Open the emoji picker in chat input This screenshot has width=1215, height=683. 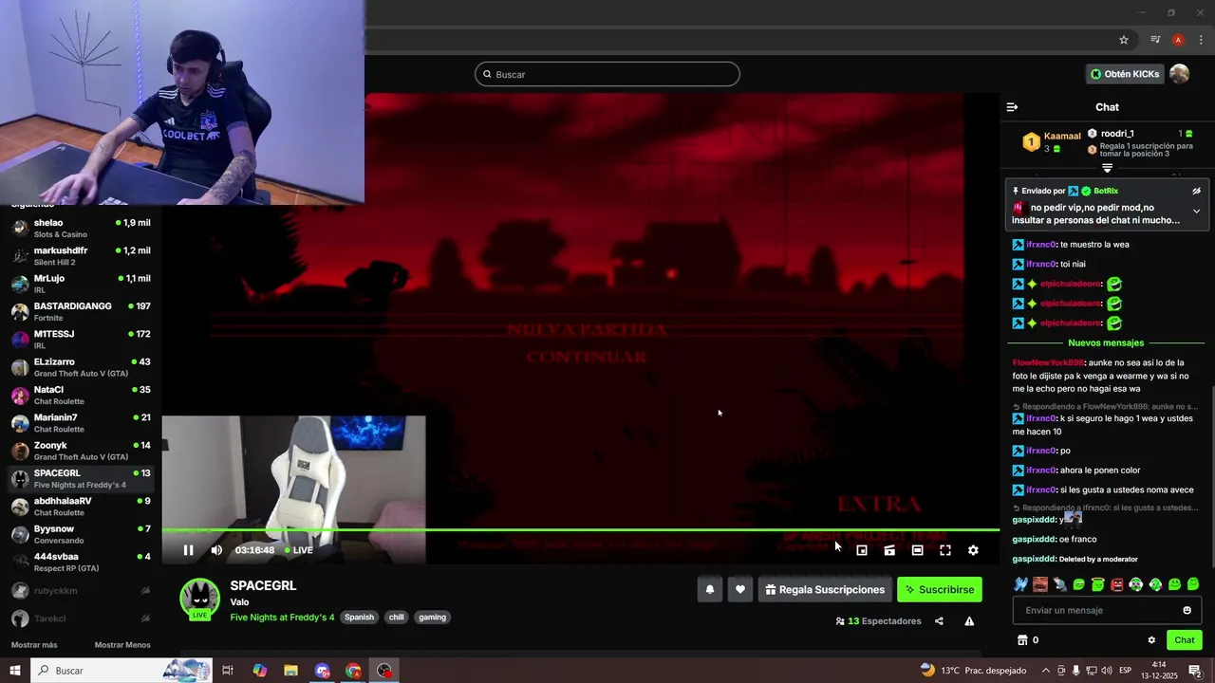(x=1187, y=610)
